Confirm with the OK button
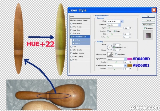The image size is (160, 111). (148, 16)
